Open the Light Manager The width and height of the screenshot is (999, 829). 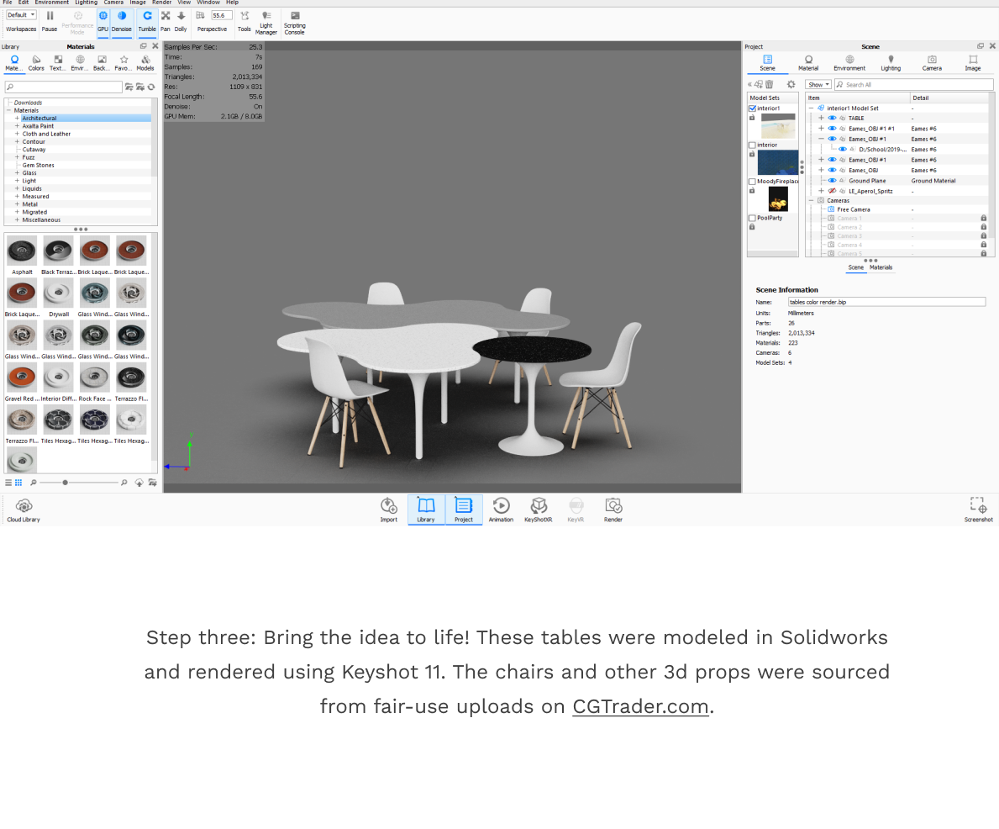[266, 23]
